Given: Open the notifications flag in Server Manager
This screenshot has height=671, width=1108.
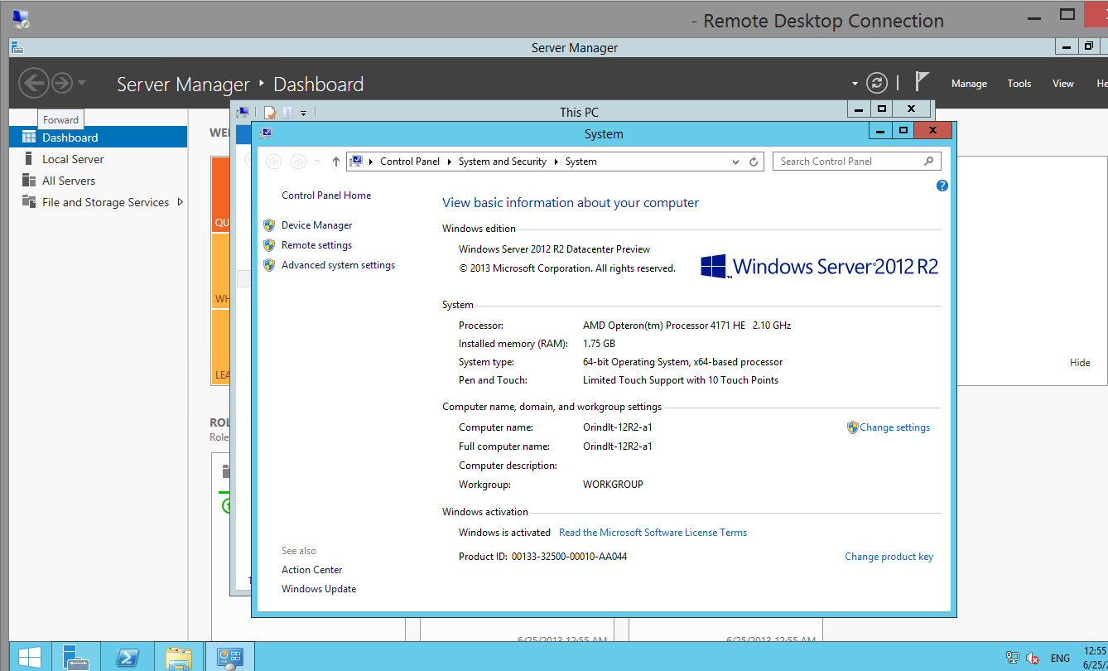Looking at the screenshot, I should click(922, 81).
